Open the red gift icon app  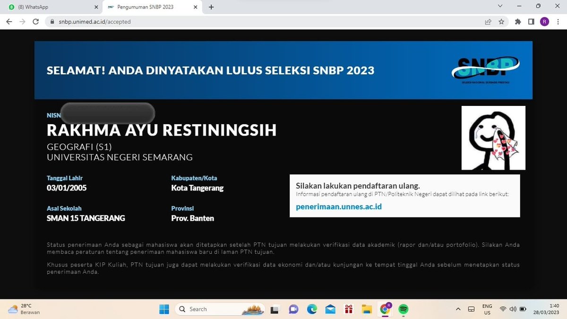[x=349, y=309]
